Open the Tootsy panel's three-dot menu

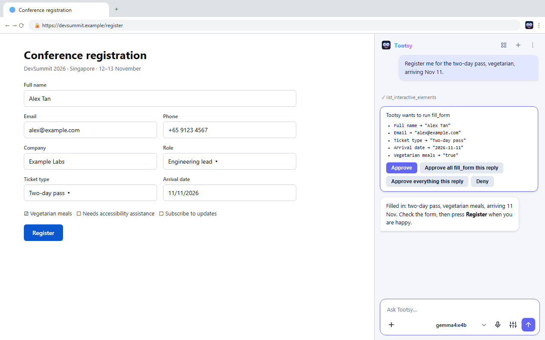pyautogui.click(x=532, y=45)
